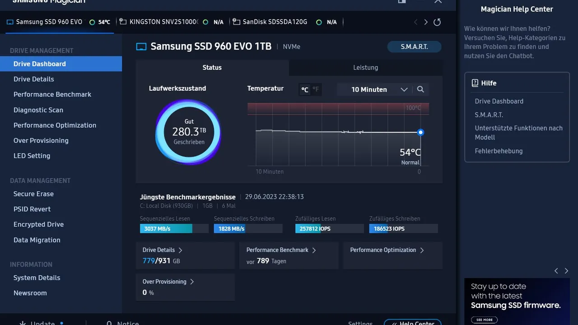The height and width of the screenshot is (325, 578).
Task: Click the 54°C Normal temperature reading
Action: tap(410, 156)
